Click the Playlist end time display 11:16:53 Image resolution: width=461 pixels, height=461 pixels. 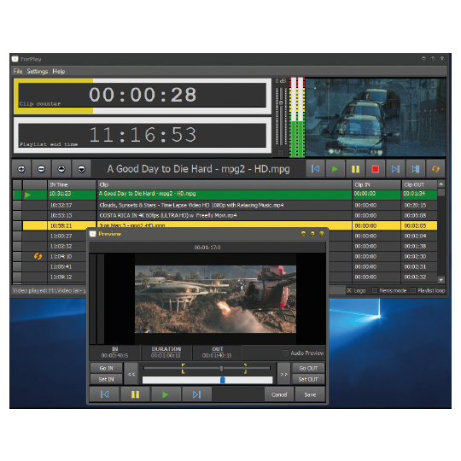[143, 136]
